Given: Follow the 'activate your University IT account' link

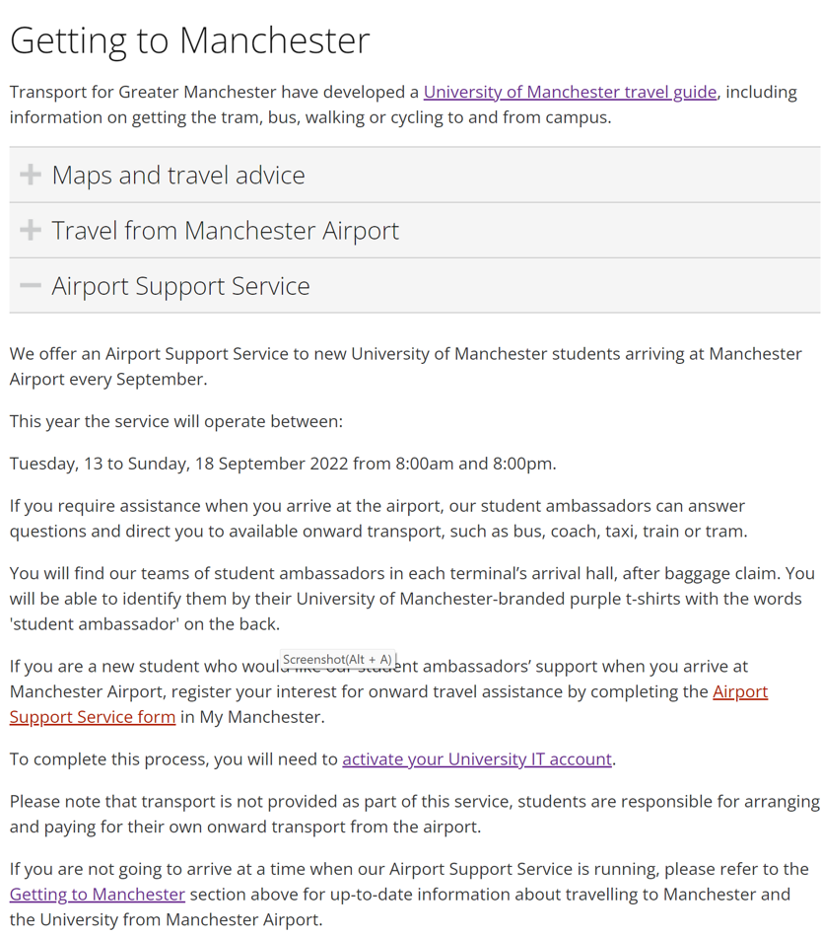Looking at the screenshot, I should tap(477, 758).
